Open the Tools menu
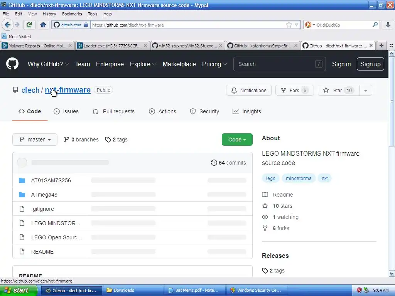Image resolution: width=395 pixels, height=296 pixels. [x=93, y=14]
